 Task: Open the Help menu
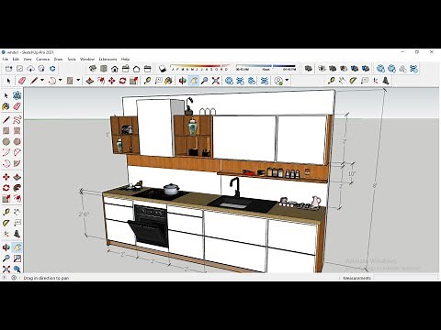pyautogui.click(x=125, y=59)
